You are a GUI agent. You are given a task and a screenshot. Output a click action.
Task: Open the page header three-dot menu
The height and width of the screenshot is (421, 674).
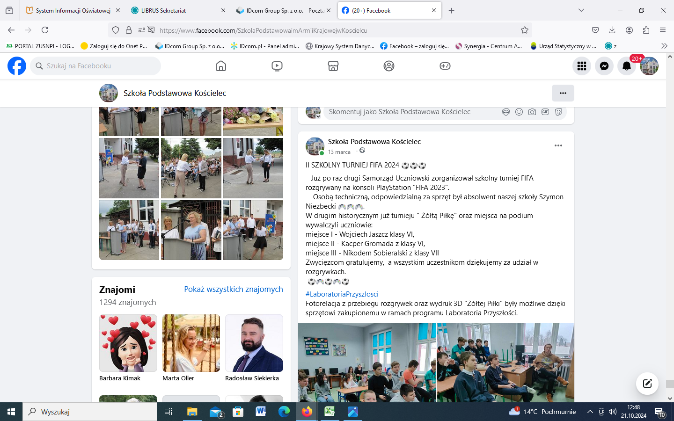(563, 93)
